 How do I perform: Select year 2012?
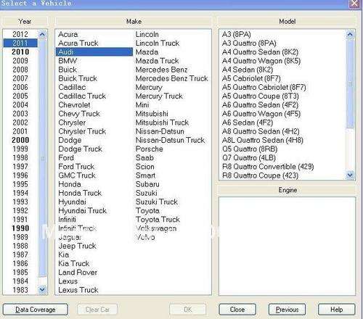20,34
